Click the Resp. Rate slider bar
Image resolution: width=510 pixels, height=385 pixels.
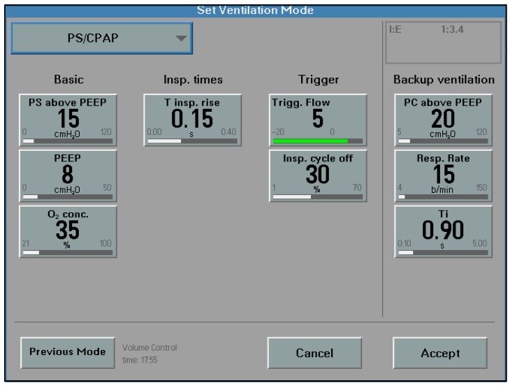443,196
